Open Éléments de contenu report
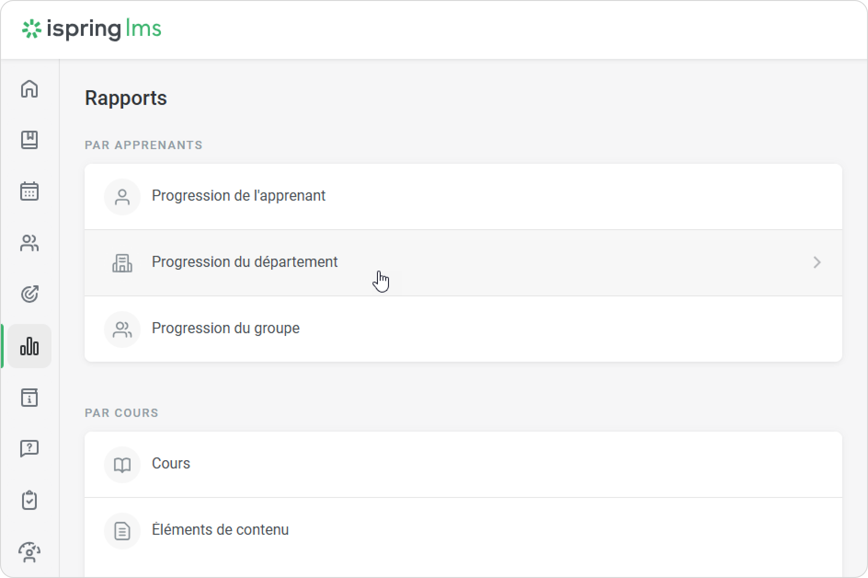Viewport: 868px width, 578px height. tap(220, 530)
